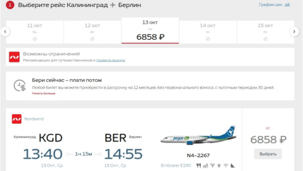Viewport: 303px width, 171px height.
Task: Click the Wi-Fi amenity icon
Action: coord(225,165)
